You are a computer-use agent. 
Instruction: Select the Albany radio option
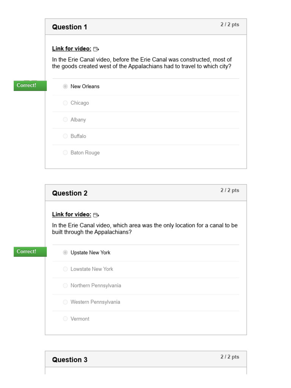pos(66,120)
